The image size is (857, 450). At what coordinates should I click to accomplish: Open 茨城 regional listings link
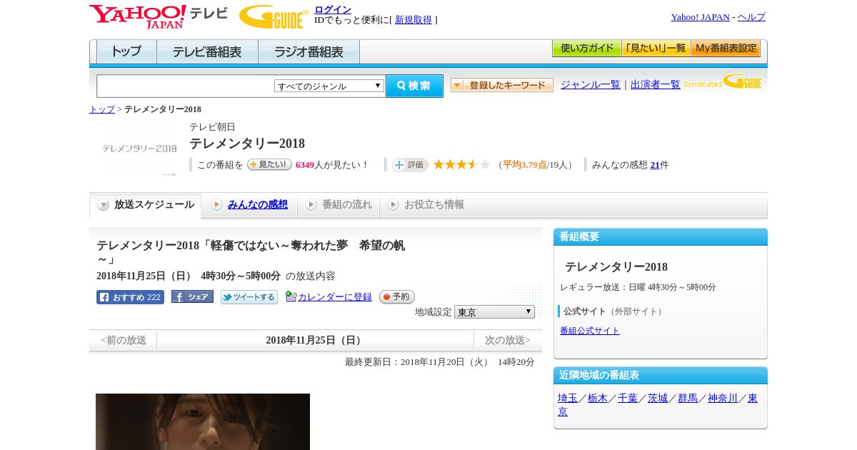pos(658,399)
